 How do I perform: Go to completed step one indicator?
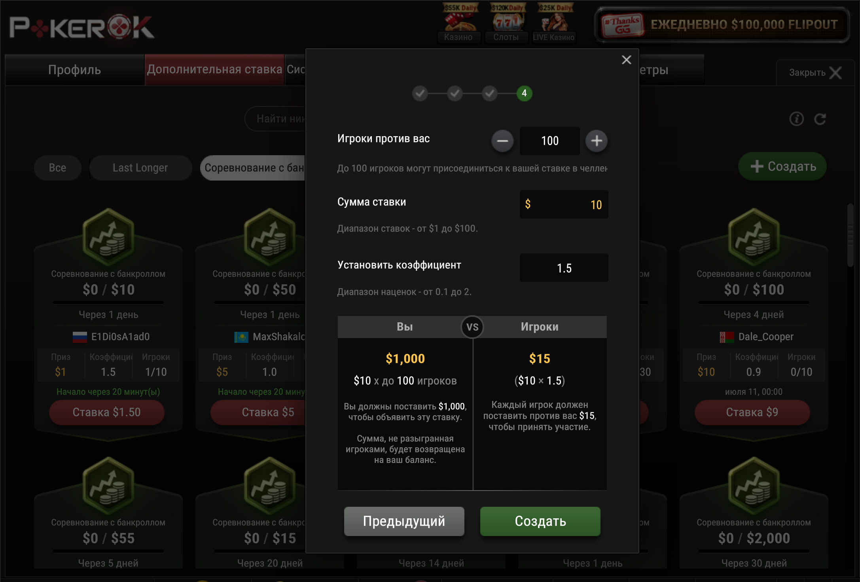pos(420,93)
